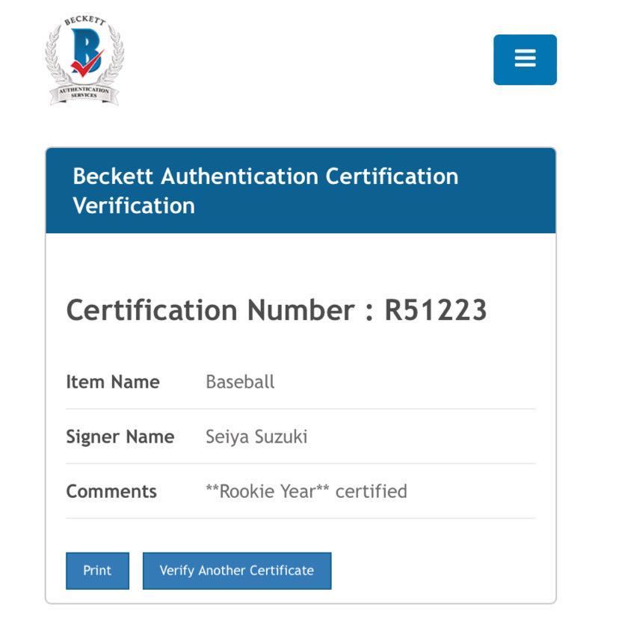The width and height of the screenshot is (619, 619).
Task: Click the Rookie Year certified comment text
Action: point(307,491)
